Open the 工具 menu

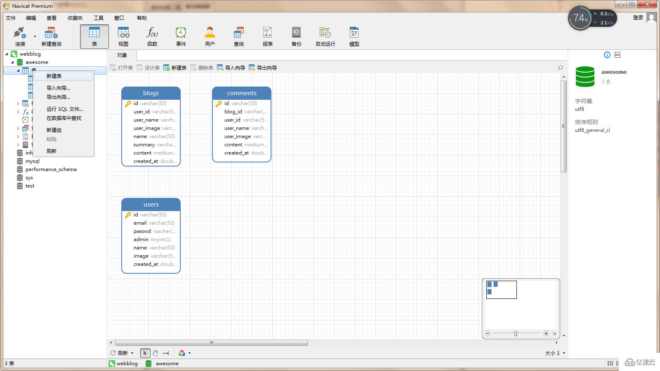pyautogui.click(x=99, y=18)
